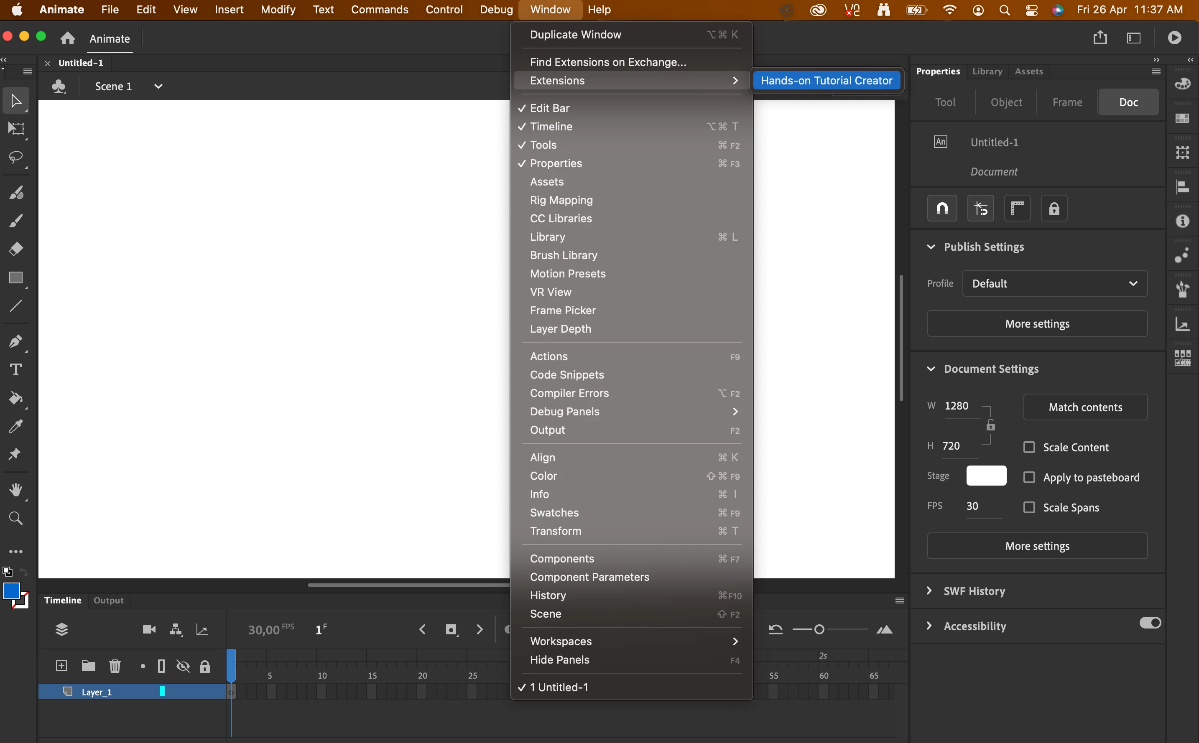
Task: Switch to the Library panel tab
Action: pyautogui.click(x=987, y=71)
